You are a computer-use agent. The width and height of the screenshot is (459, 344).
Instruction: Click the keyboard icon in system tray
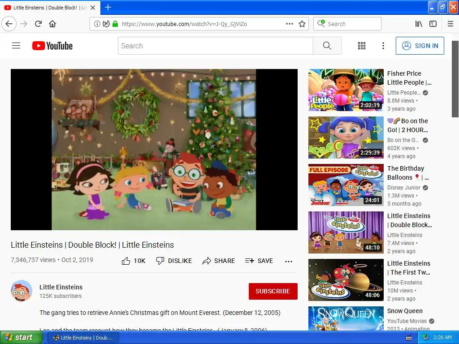(x=409, y=338)
